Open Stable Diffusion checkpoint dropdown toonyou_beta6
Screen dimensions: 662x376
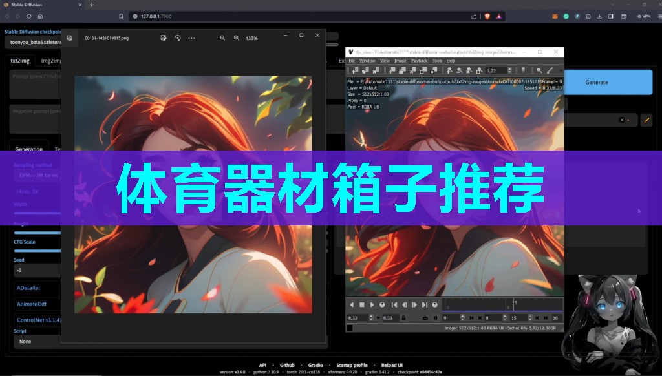point(34,42)
